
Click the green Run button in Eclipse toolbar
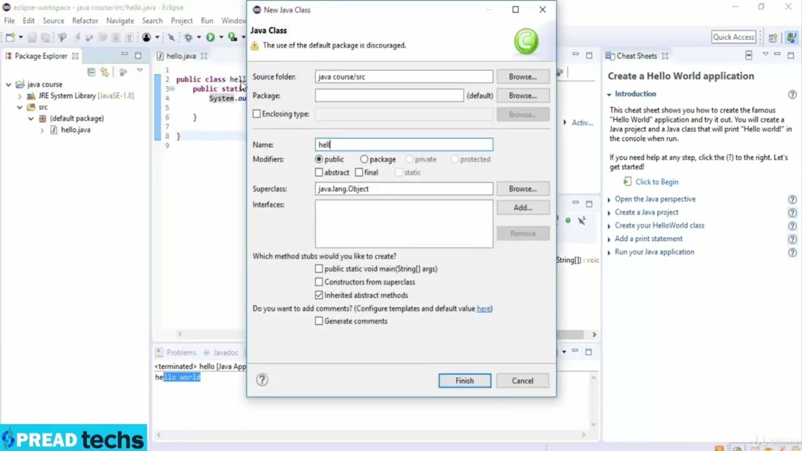tap(211, 38)
